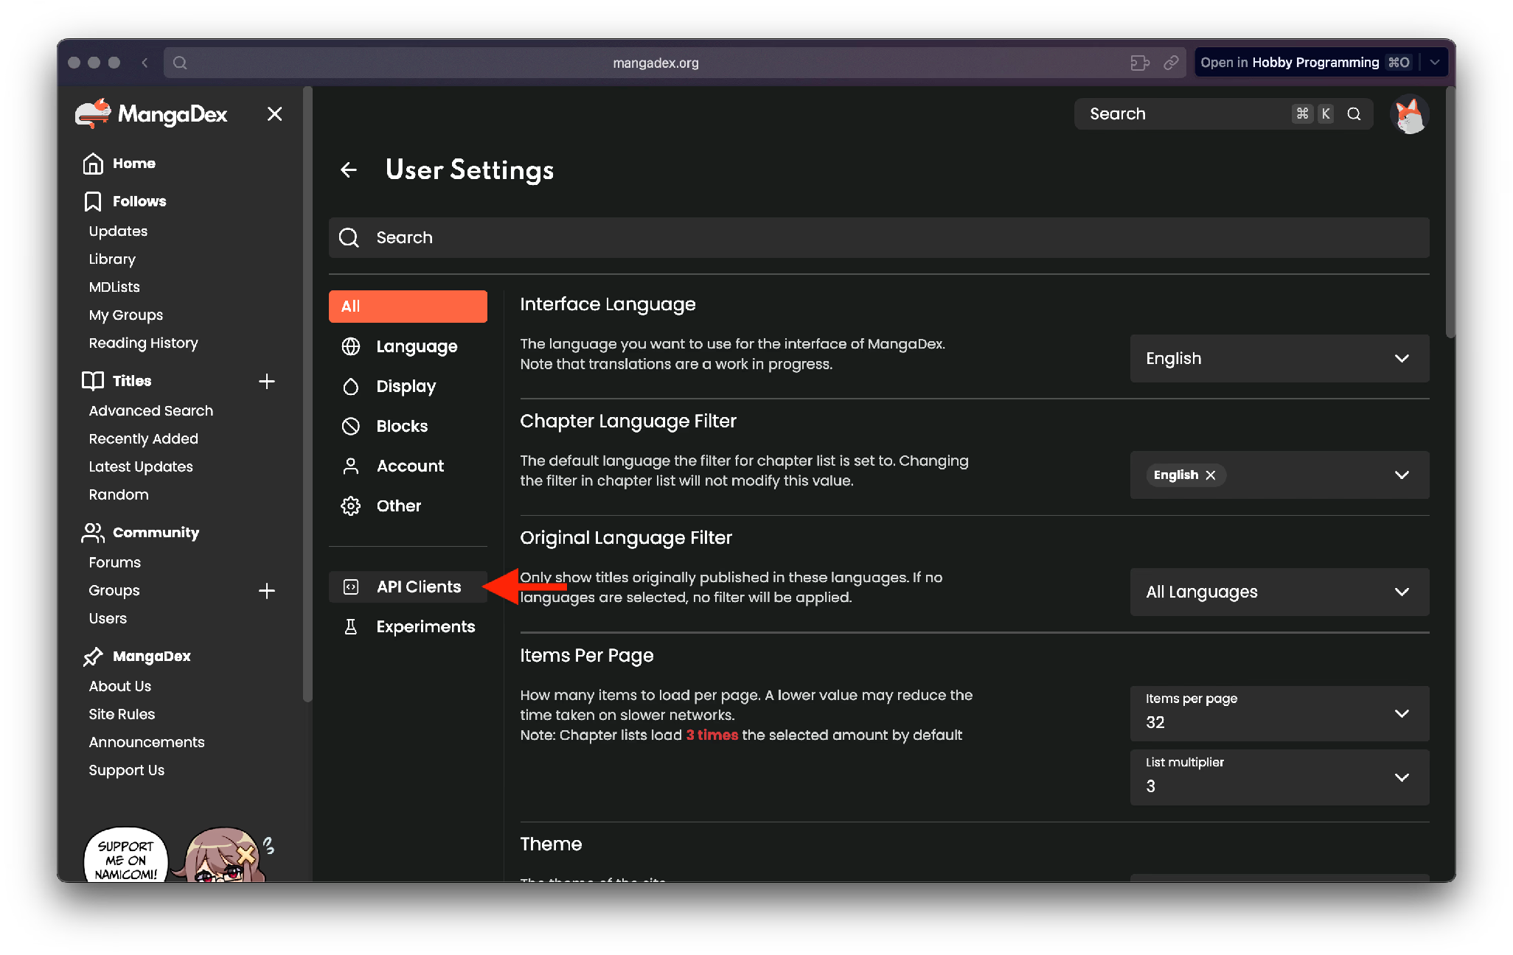Viewport: 1513px width, 955px height.
Task: Click the MangaDex cat logo icon
Action: pos(93,114)
